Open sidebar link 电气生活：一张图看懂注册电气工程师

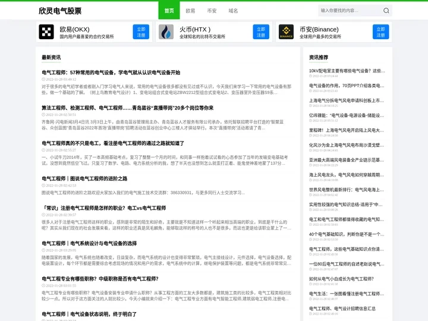coord(347,294)
